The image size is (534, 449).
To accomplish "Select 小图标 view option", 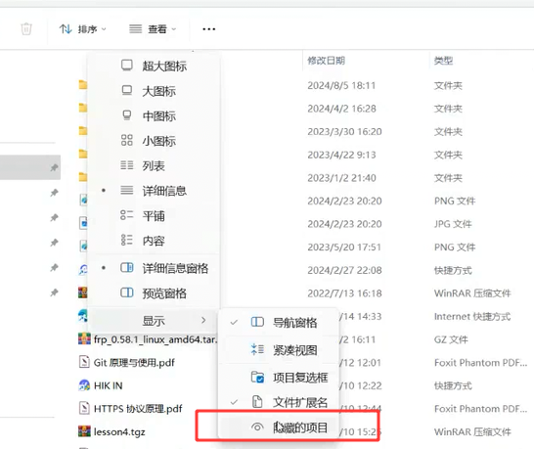I will (x=154, y=141).
